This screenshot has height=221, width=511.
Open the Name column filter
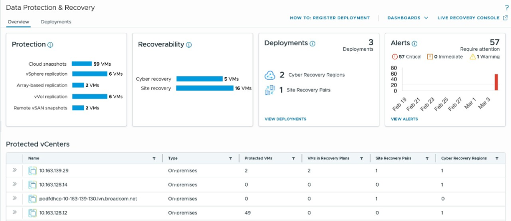click(154, 158)
